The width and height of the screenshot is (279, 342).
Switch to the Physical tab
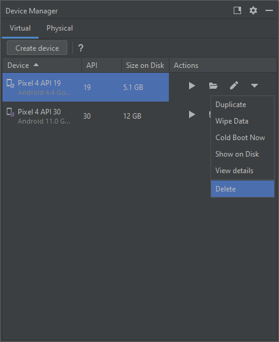tap(59, 28)
